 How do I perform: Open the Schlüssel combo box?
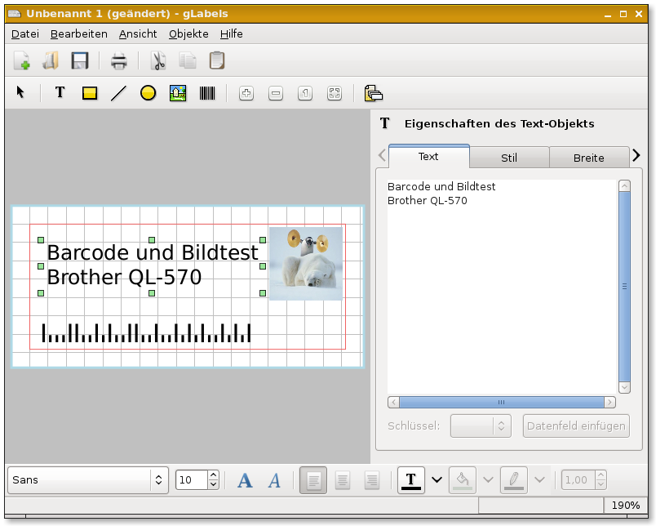pyautogui.click(x=481, y=426)
